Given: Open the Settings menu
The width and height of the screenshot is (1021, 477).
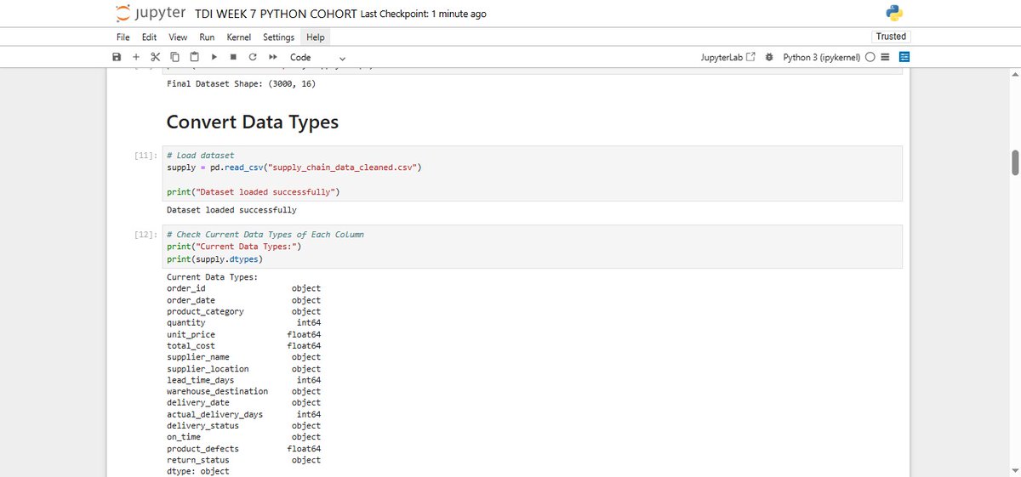Looking at the screenshot, I should point(278,37).
